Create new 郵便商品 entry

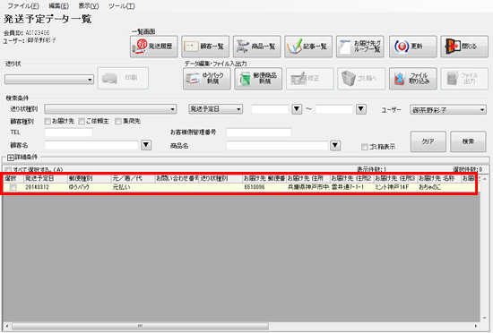pos(258,79)
